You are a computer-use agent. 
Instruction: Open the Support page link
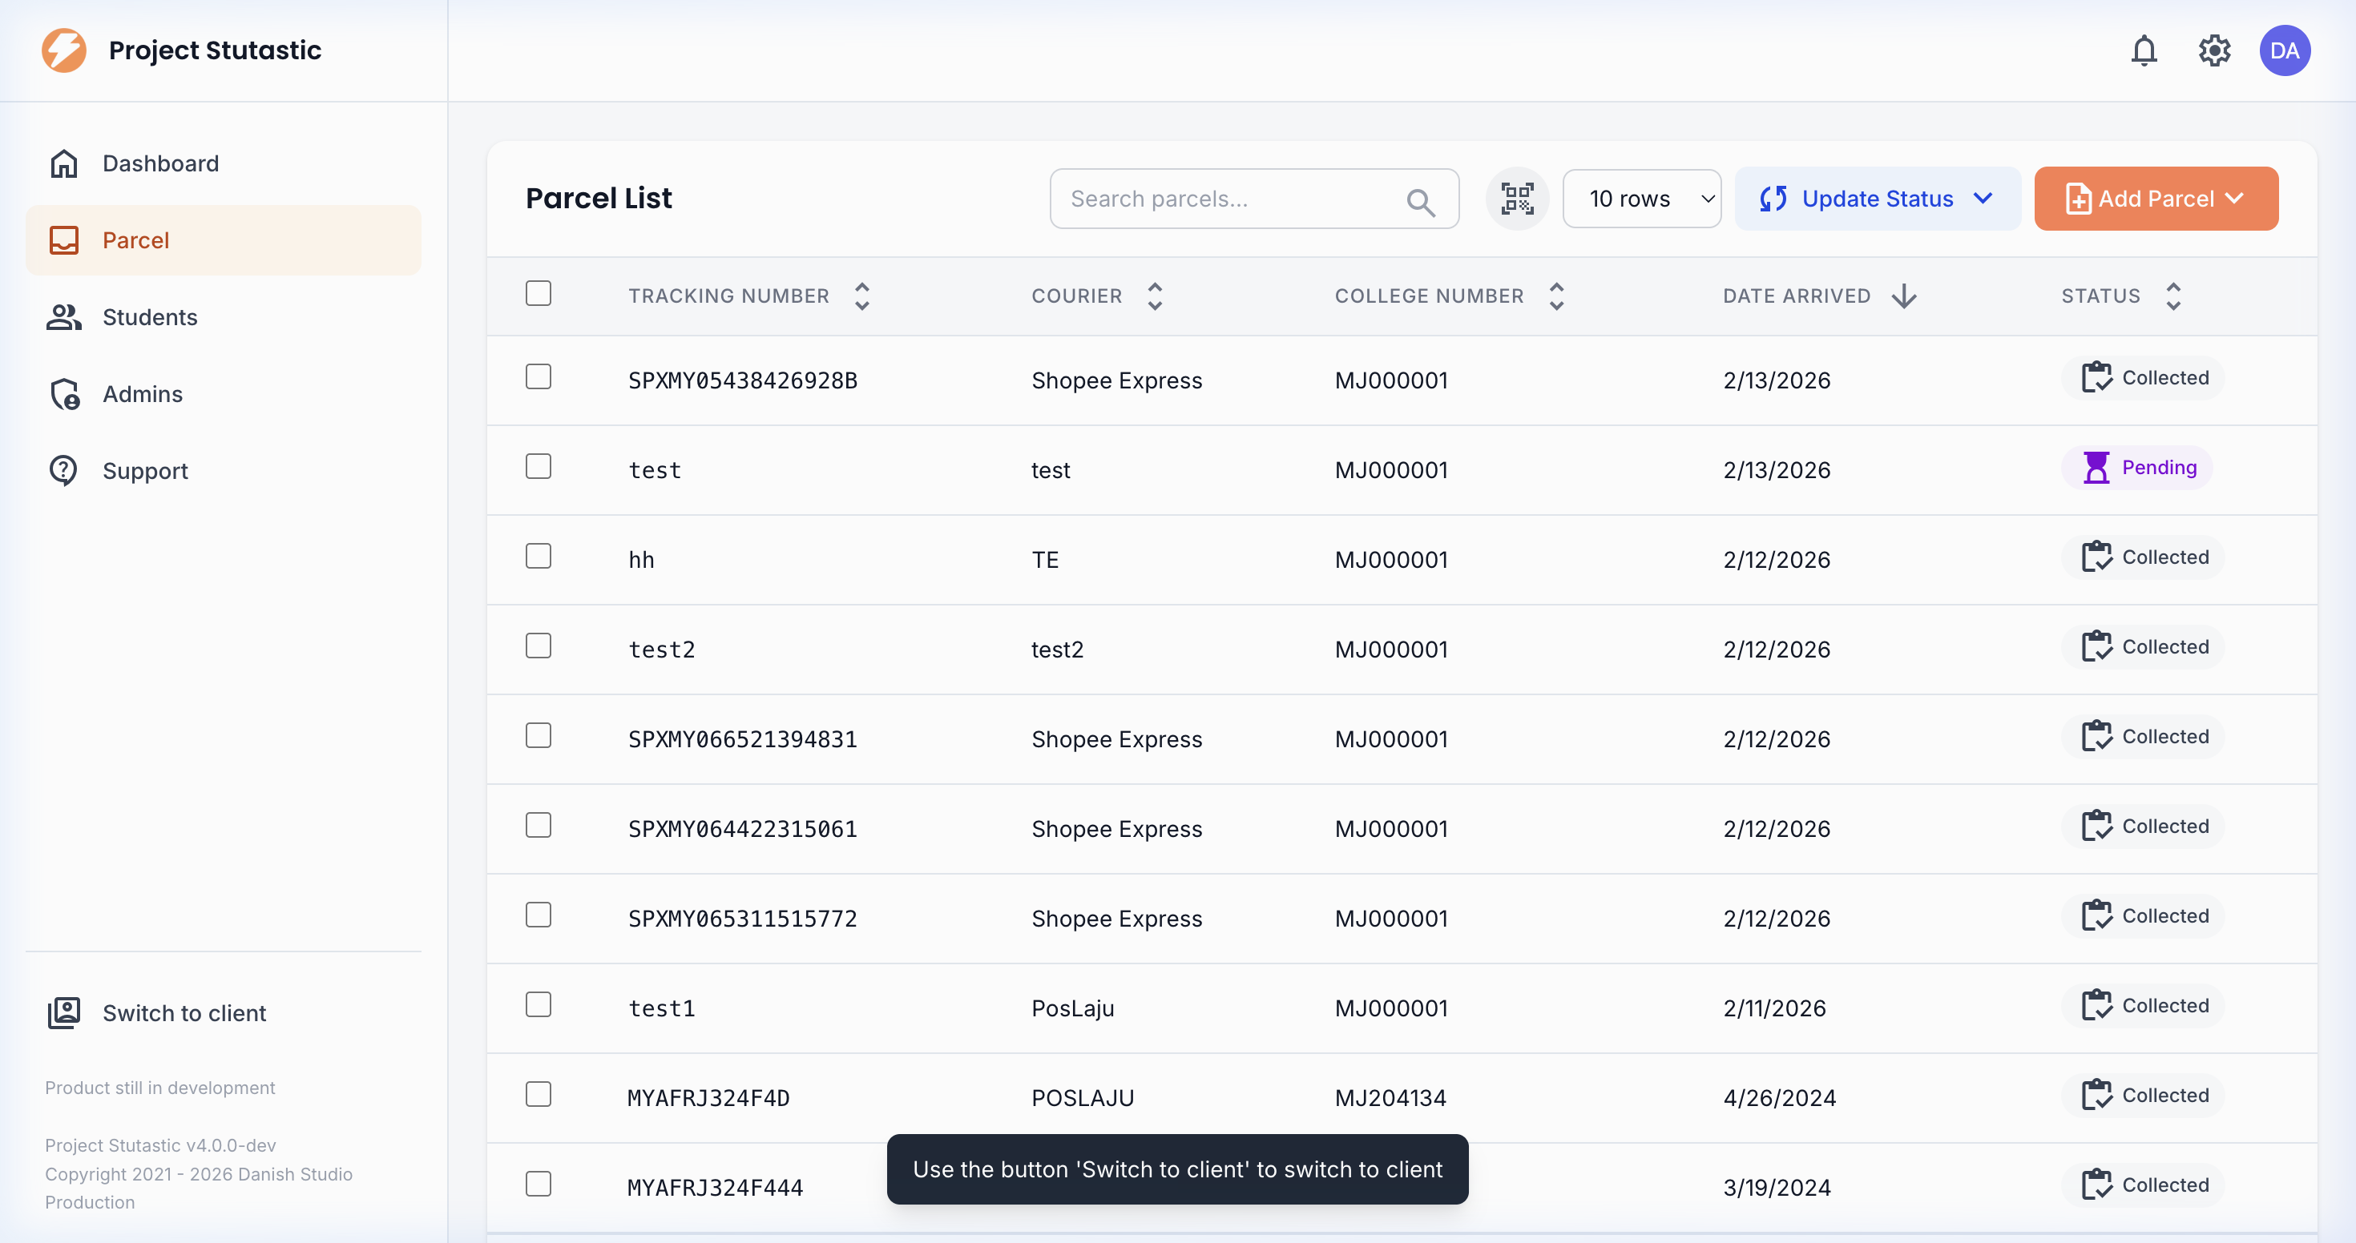click(x=144, y=471)
